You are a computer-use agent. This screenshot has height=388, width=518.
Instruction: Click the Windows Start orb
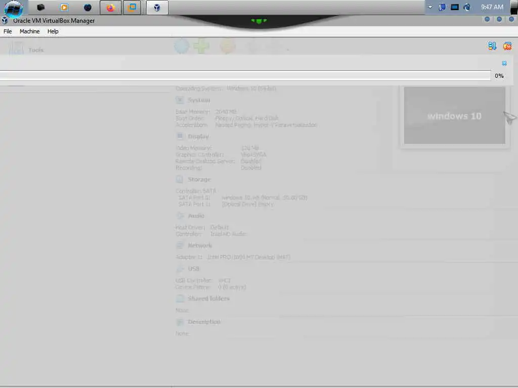[14, 8]
